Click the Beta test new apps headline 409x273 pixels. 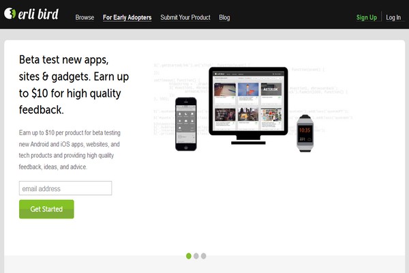pyautogui.click(x=74, y=85)
